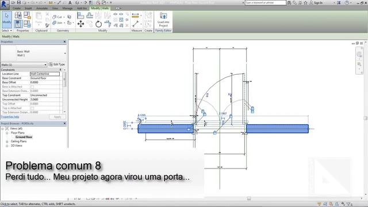Expand the 3D Views tree node
368x207 pixels.
tap(7, 145)
